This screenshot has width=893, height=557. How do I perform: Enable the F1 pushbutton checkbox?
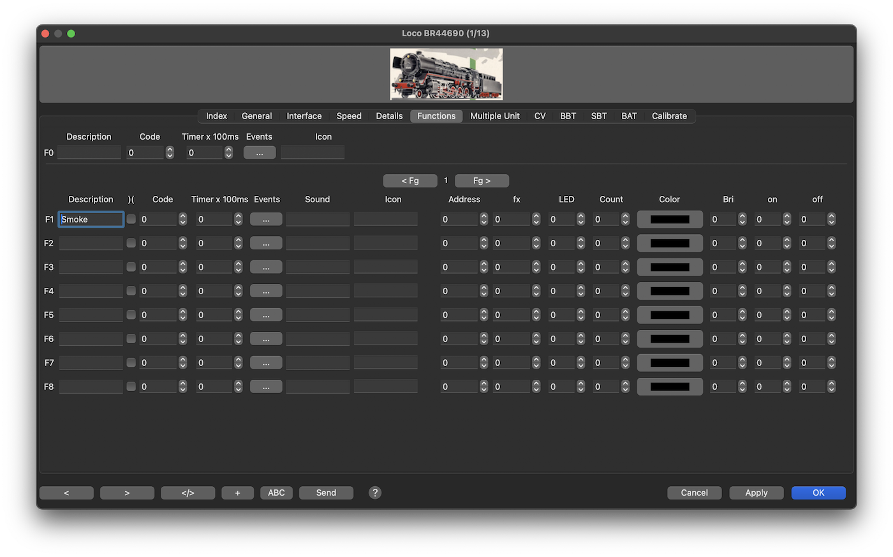pos(131,219)
